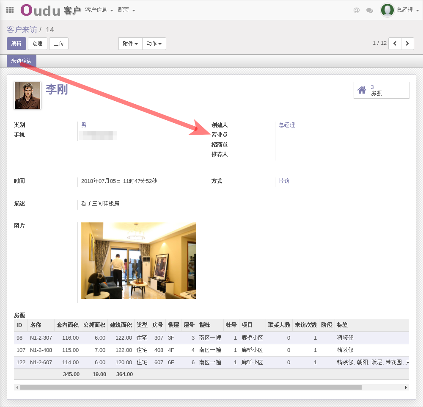Click ID cell 107
This screenshot has width=423, height=407.
21,350
